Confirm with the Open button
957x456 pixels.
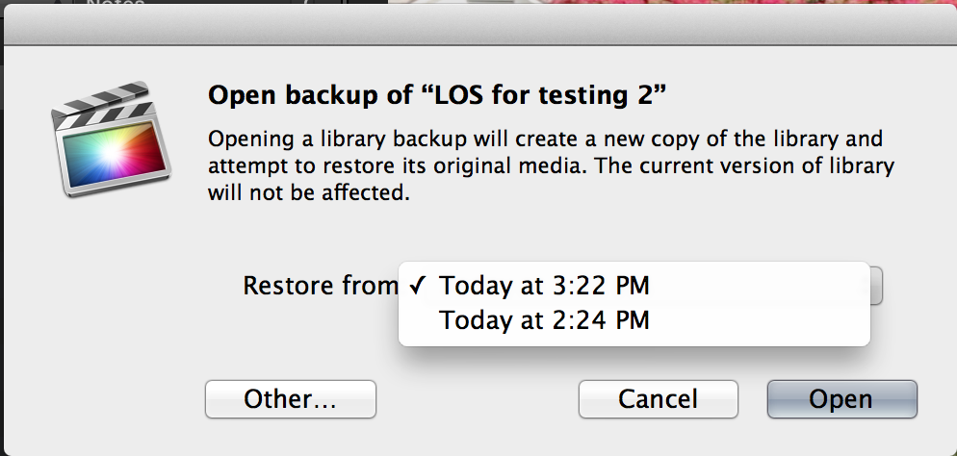pyautogui.click(x=841, y=399)
